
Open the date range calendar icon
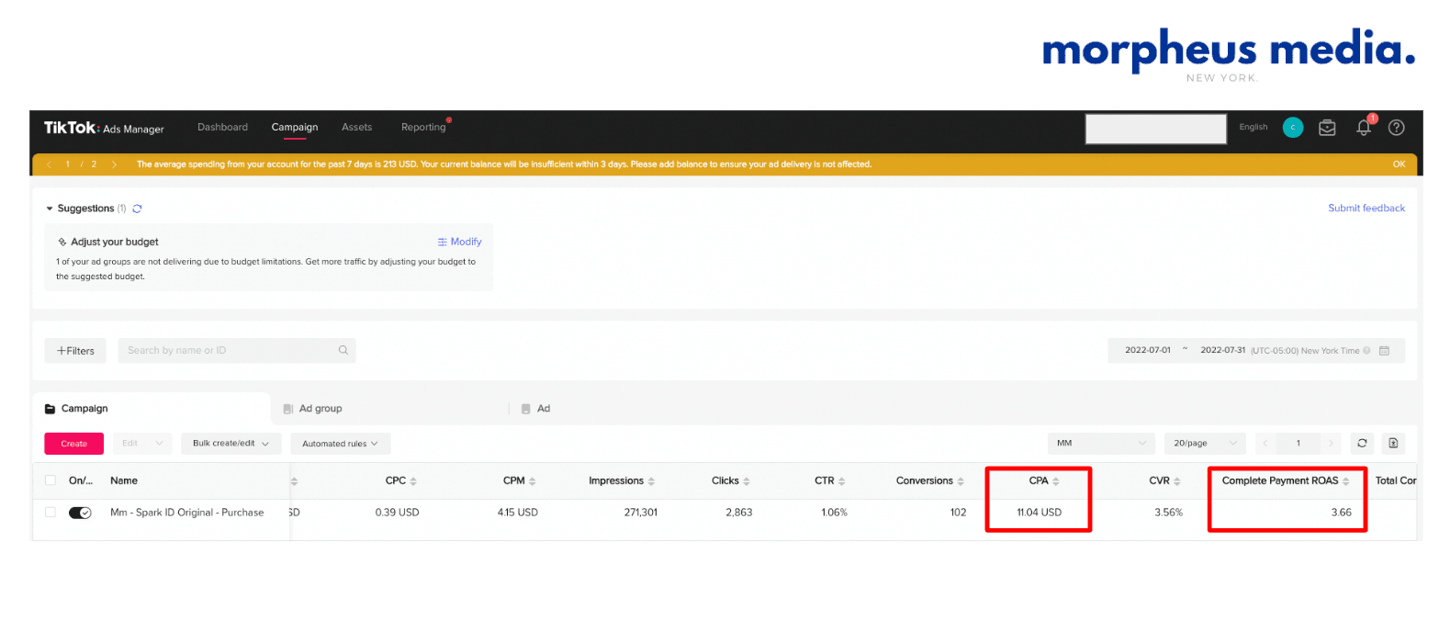1385,350
